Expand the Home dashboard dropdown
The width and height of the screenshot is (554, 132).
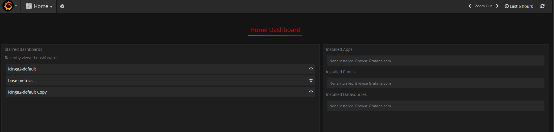point(39,6)
